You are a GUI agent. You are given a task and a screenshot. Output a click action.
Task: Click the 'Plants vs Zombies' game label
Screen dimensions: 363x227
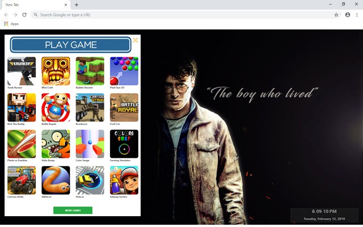click(x=18, y=160)
